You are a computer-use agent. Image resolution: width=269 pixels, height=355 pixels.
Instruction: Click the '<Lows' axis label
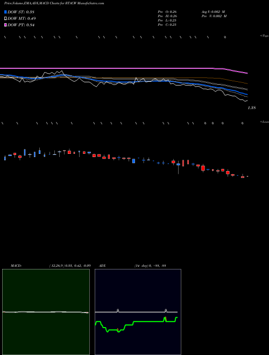tap(264, 122)
